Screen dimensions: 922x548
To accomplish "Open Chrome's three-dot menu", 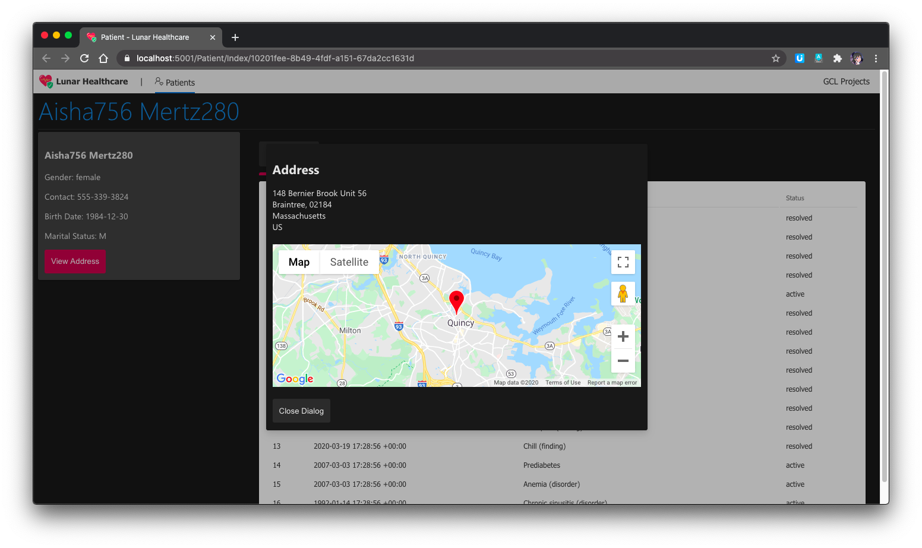I will tap(876, 58).
